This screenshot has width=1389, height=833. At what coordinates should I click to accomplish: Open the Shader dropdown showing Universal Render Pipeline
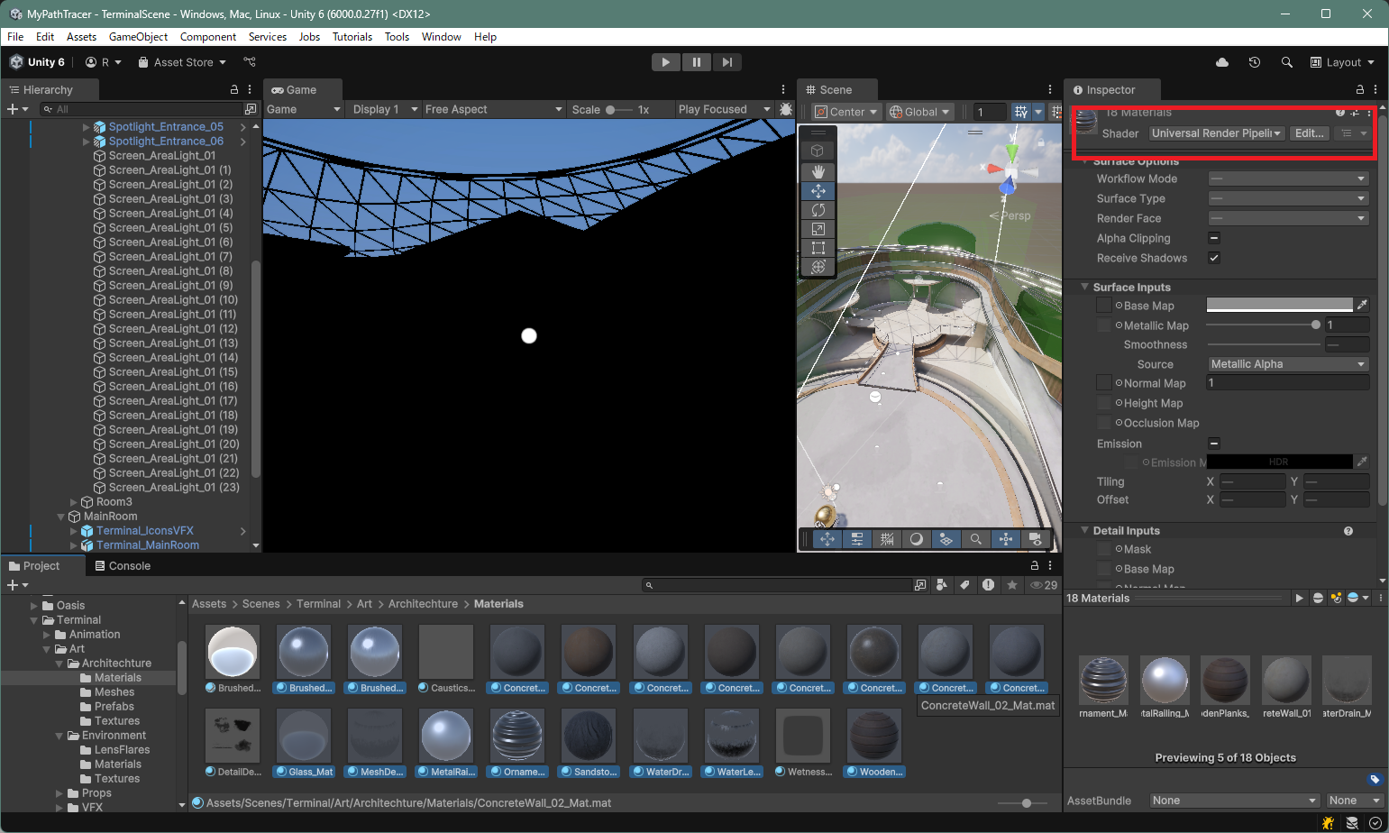pos(1216,133)
